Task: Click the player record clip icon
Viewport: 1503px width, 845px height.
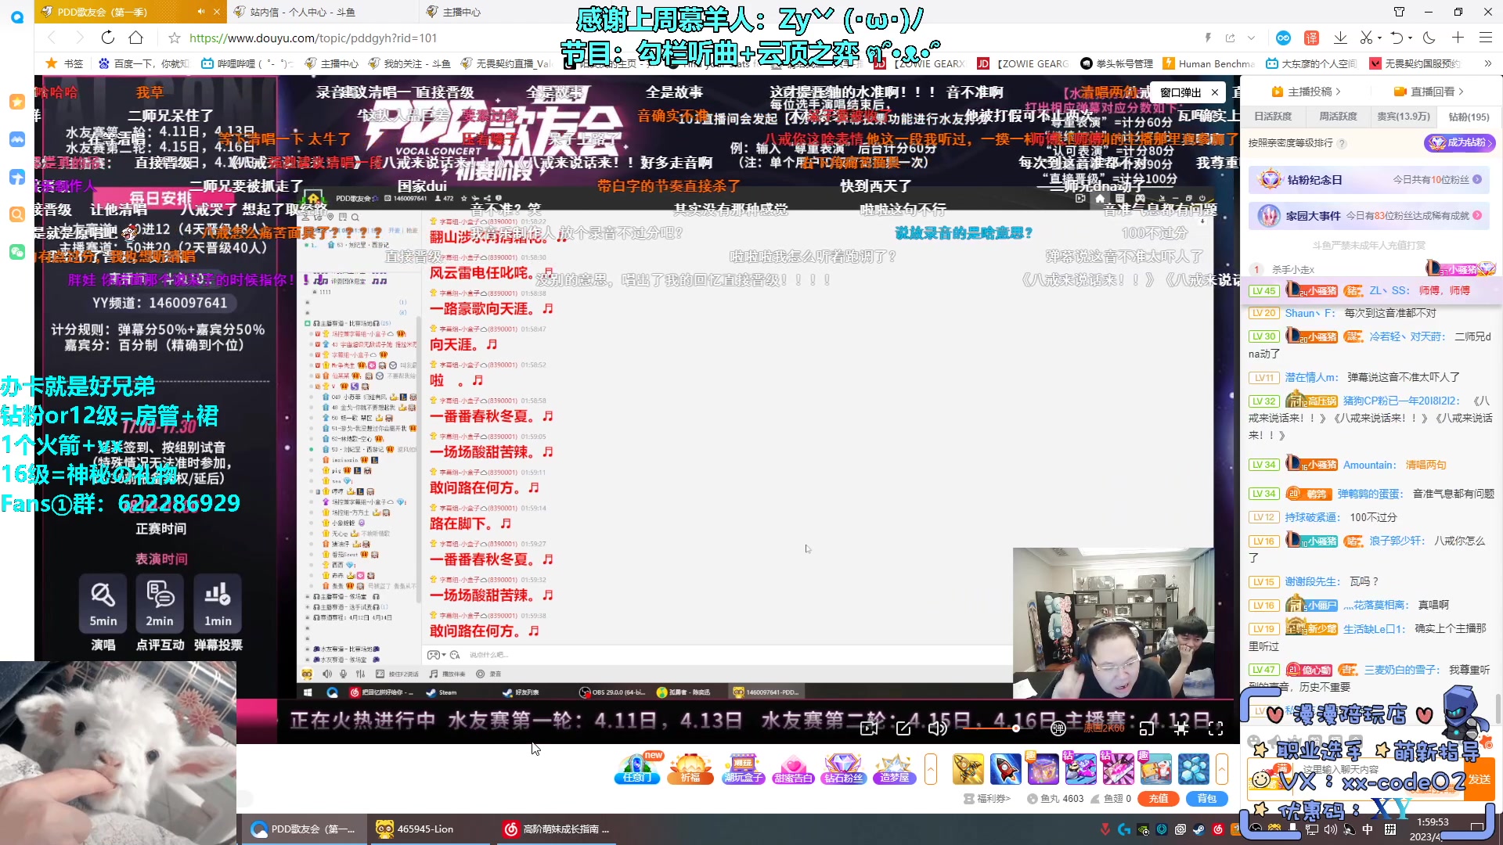Action: [x=868, y=729]
